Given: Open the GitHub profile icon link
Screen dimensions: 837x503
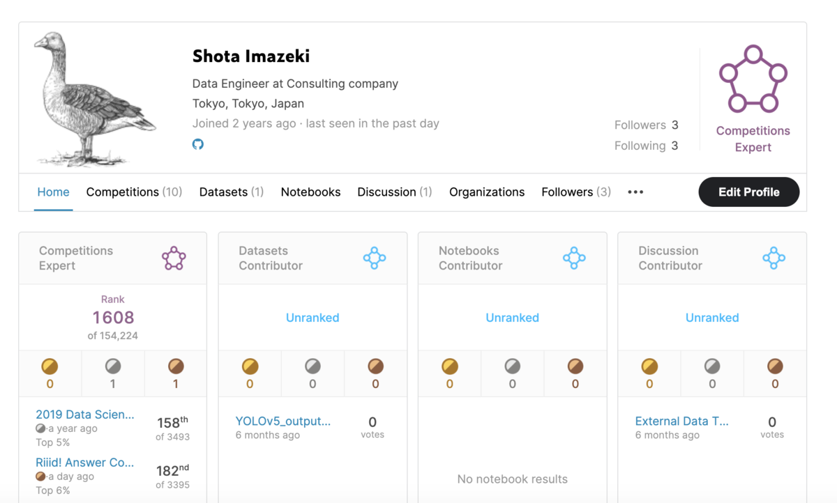Looking at the screenshot, I should [198, 144].
